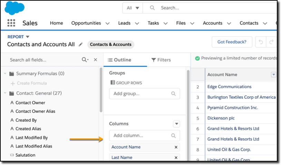Select the Contact Owner Alias field
The image size is (281, 165).
click(35, 111)
